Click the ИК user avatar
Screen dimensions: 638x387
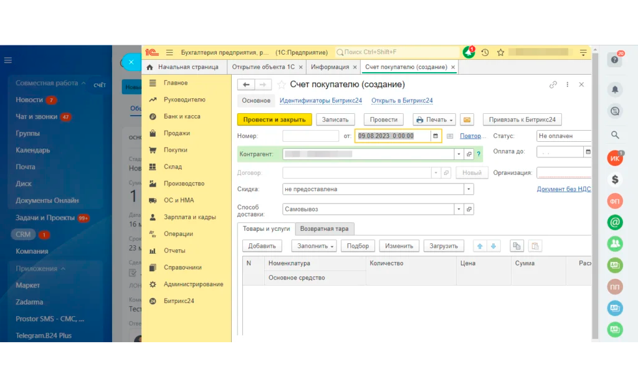point(615,158)
